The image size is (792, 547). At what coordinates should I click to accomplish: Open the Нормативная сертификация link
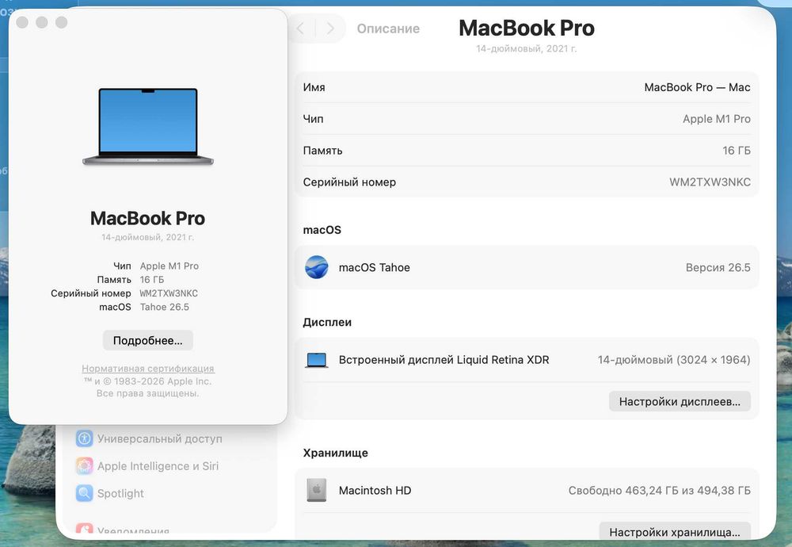point(148,369)
